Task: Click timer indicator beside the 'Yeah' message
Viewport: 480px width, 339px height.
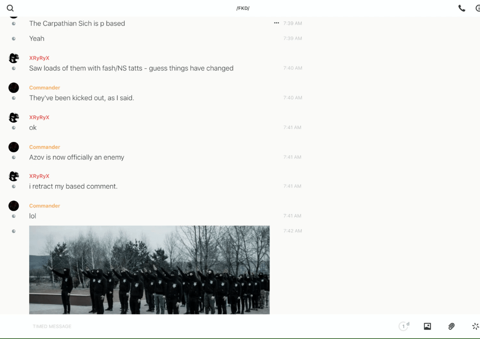Action: [x=14, y=39]
